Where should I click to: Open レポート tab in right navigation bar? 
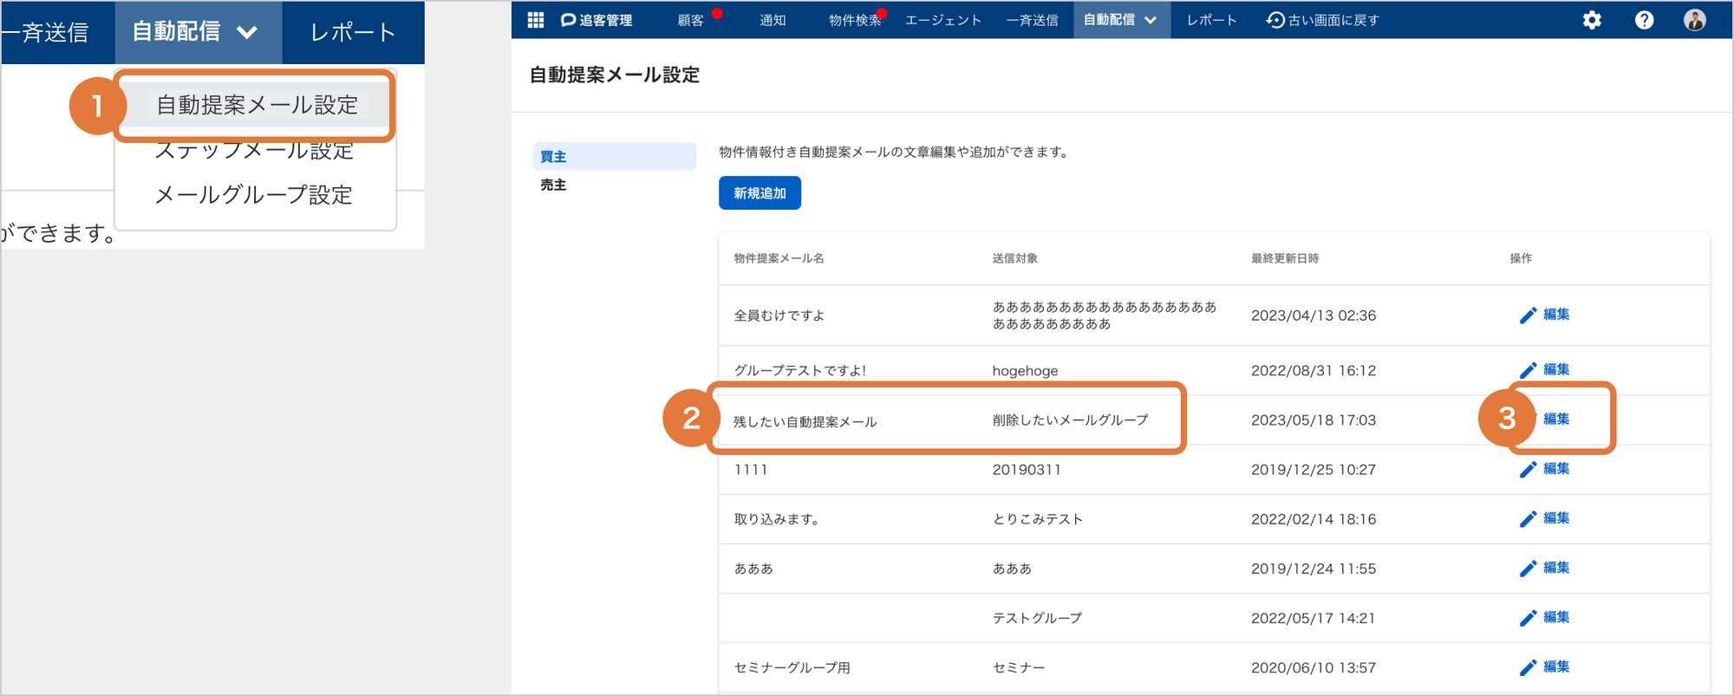pos(1211,20)
